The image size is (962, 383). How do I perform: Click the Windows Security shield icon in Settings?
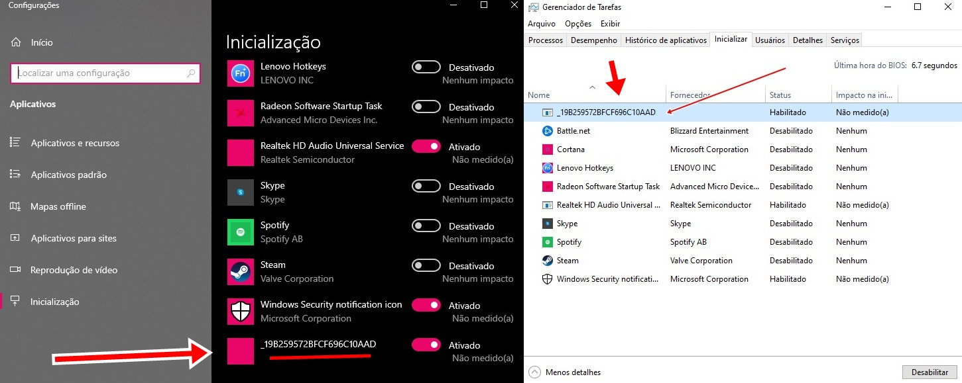(x=240, y=312)
